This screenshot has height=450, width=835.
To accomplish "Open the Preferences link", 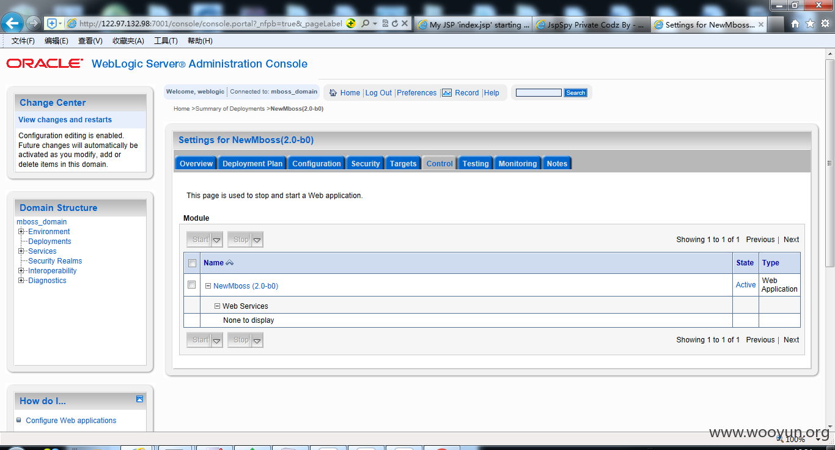I will [417, 93].
